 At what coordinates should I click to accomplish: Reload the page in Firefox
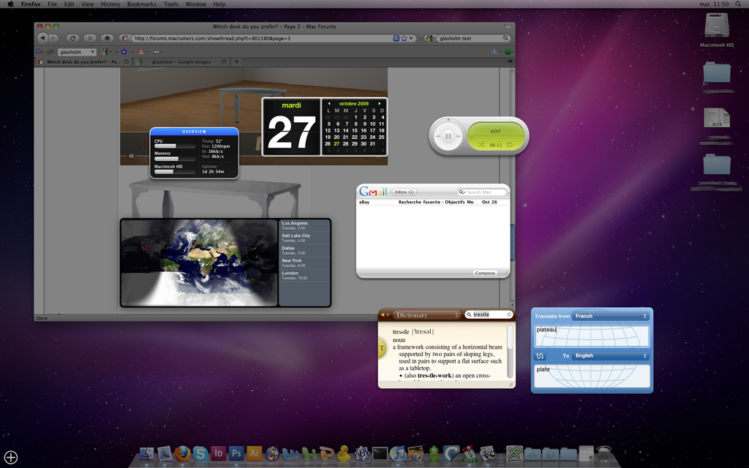tap(72, 38)
